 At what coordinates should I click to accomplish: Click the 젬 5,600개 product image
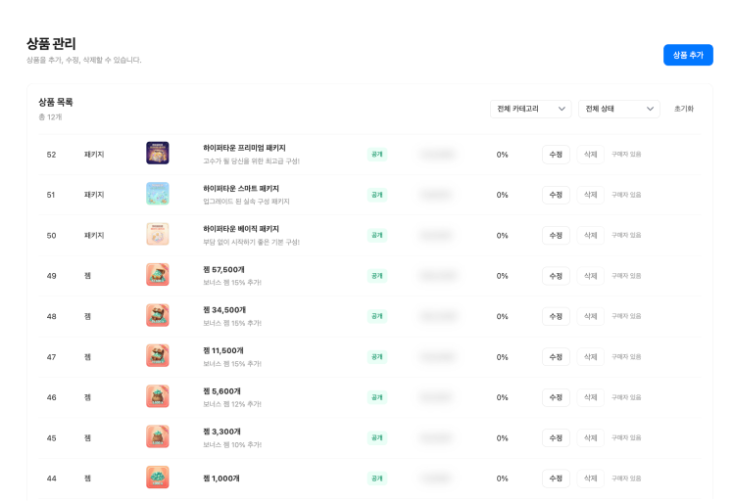(157, 396)
